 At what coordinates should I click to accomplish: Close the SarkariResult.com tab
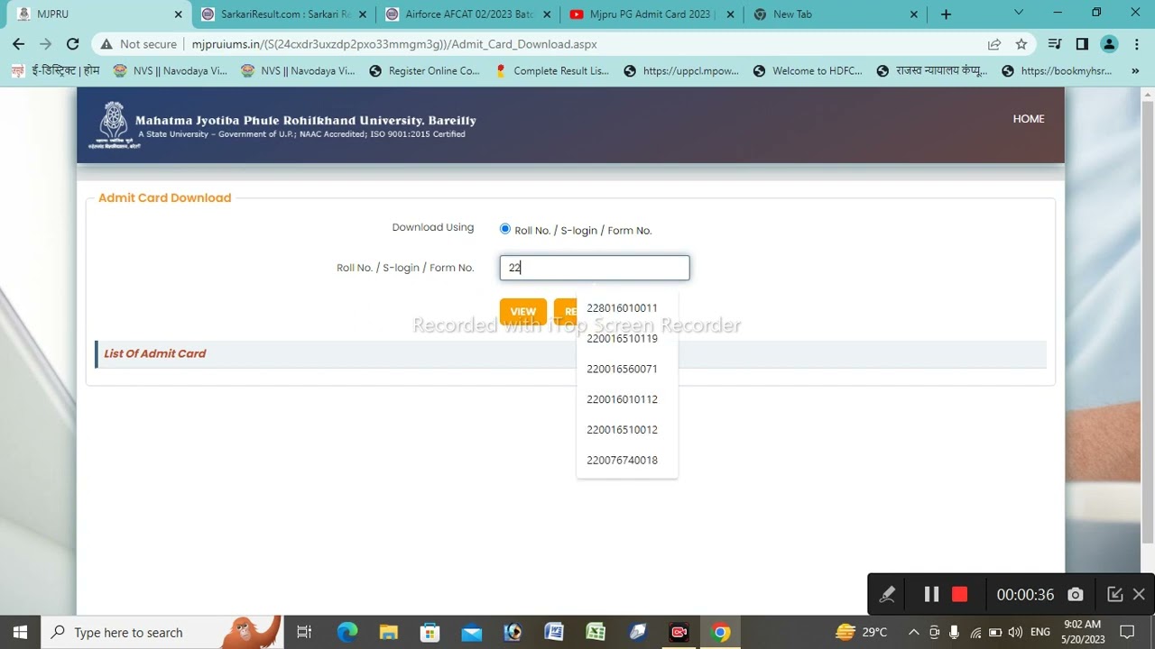click(x=363, y=14)
